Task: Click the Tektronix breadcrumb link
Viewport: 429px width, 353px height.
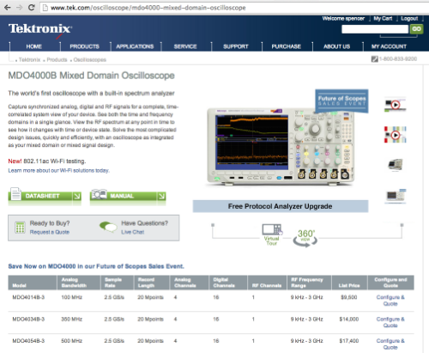Action: pyautogui.click(x=29, y=60)
